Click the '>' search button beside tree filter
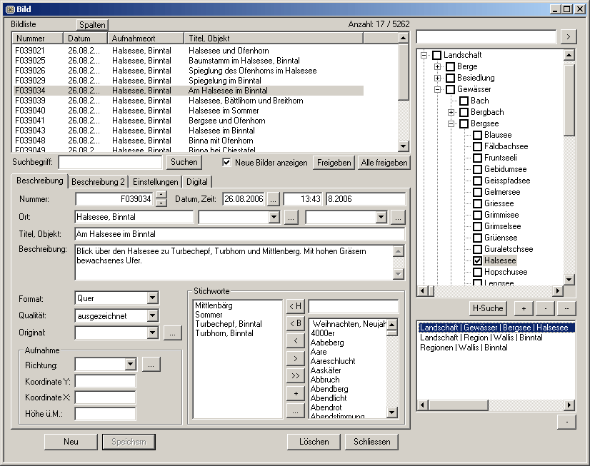 tap(568, 36)
